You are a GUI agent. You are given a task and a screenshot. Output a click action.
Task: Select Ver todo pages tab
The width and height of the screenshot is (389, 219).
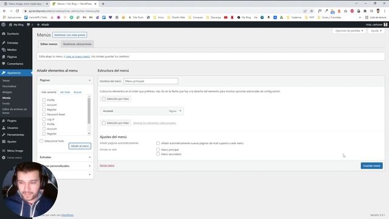(65, 92)
